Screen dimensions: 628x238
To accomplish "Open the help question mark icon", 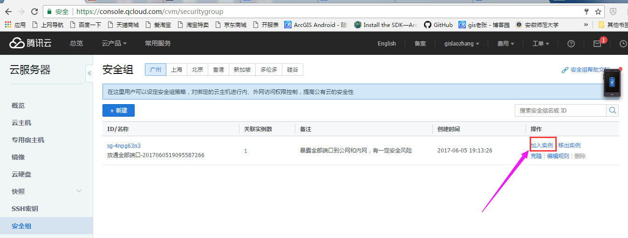I will pos(571,44).
